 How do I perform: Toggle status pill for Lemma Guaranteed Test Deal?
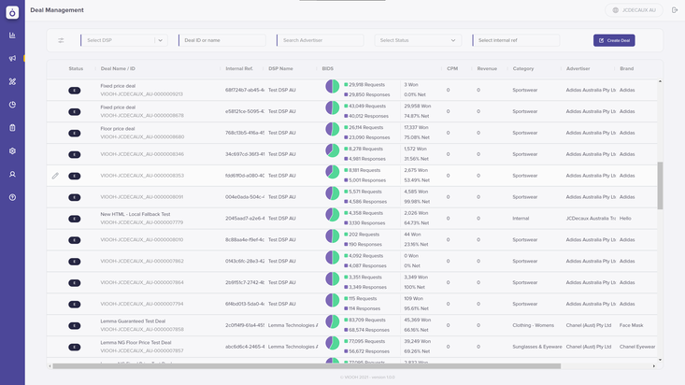tap(74, 326)
